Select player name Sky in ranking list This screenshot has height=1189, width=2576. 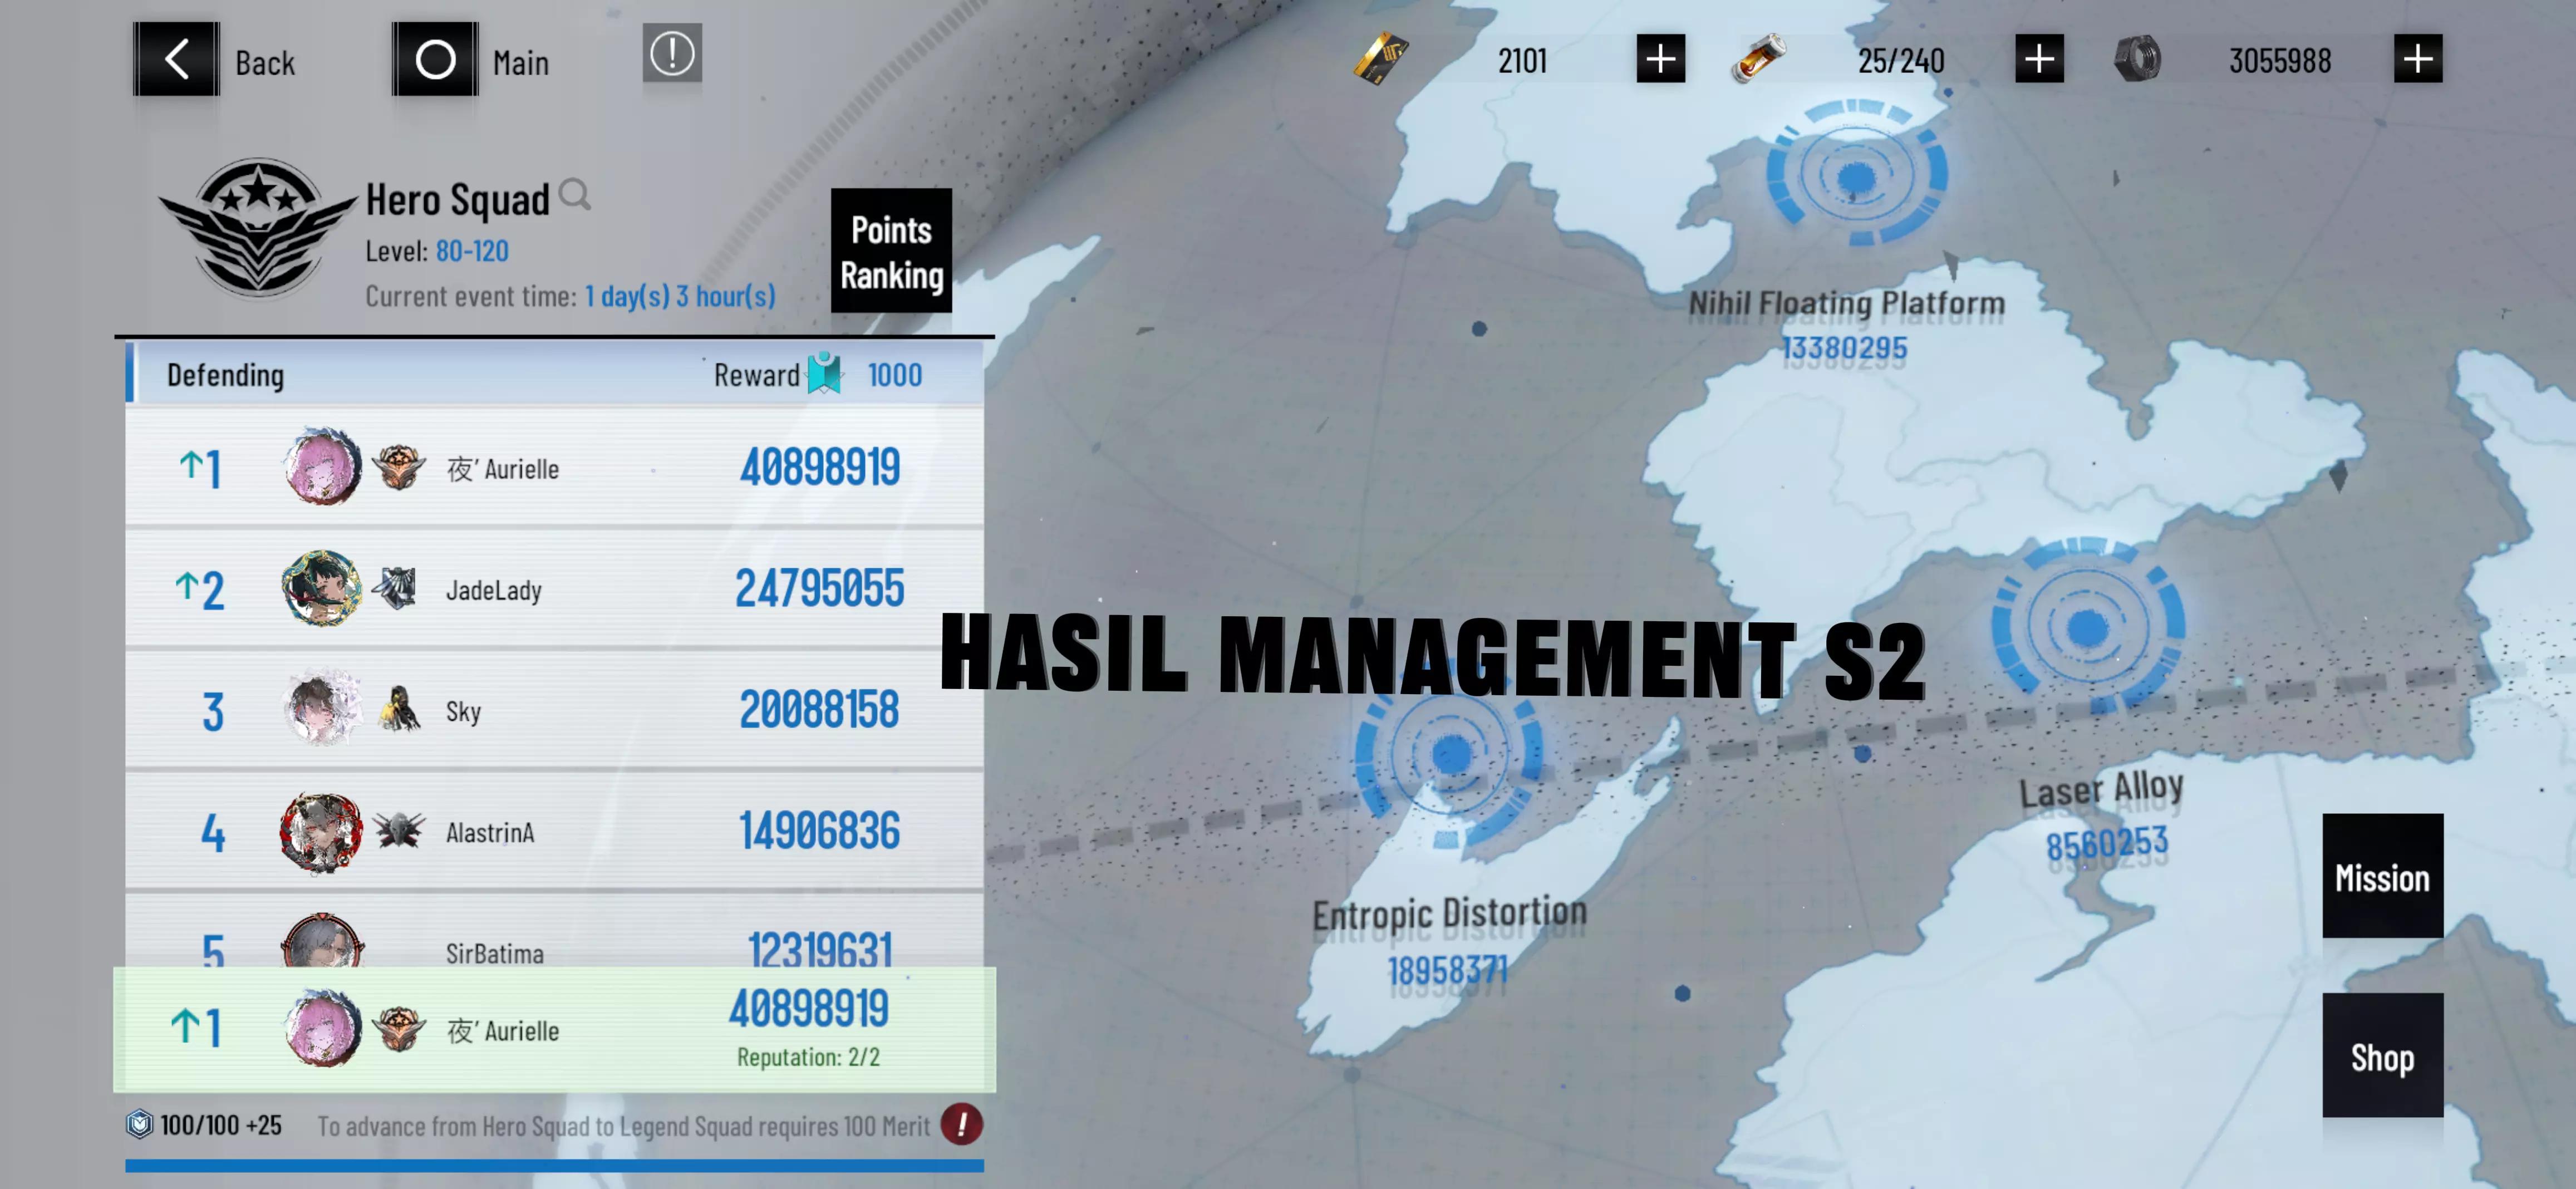(463, 711)
